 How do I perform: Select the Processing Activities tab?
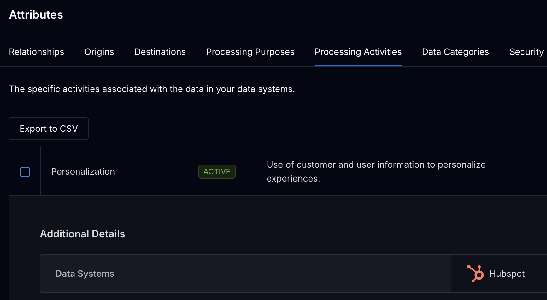(x=358, y=52)
